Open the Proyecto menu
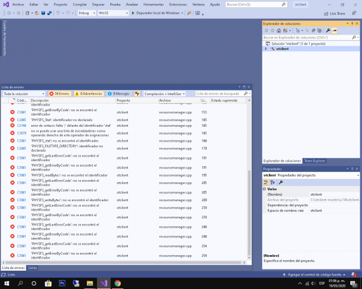Screen dimensions: 362x289 pyautogui.click(x=61, y=4)
